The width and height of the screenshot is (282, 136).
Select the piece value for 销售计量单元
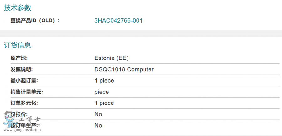tap(102, 92)
